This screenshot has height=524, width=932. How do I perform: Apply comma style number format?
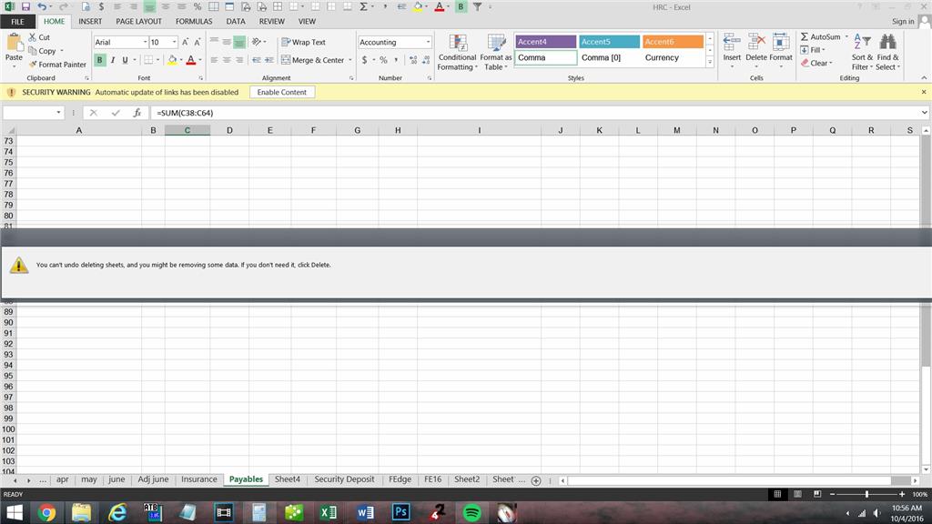tap(396, 60)
